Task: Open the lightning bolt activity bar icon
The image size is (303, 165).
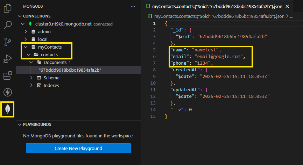Action: click(8, 92)
